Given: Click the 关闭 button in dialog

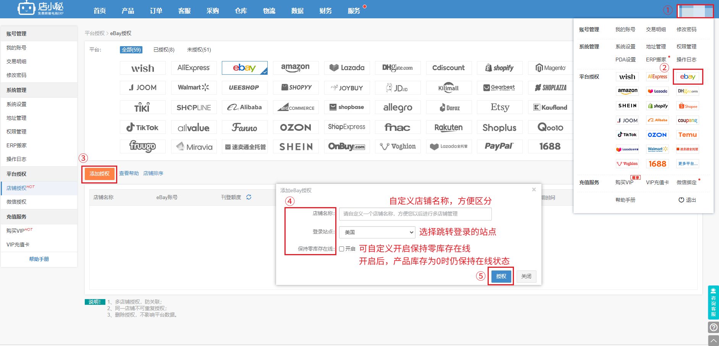Looking at the screenshot, I should [x=526, y=276].
